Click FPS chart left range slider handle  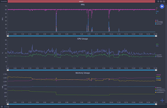click(8, 36)
